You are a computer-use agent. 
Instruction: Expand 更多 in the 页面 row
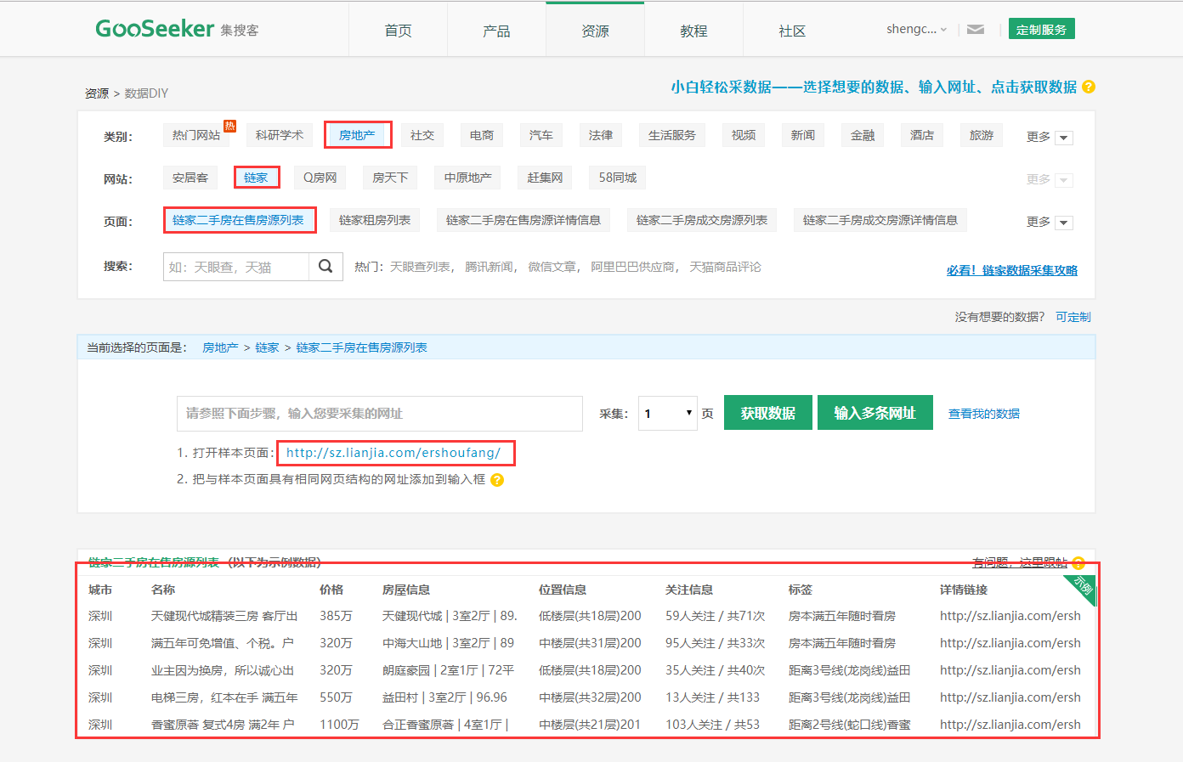[1050, 222]
